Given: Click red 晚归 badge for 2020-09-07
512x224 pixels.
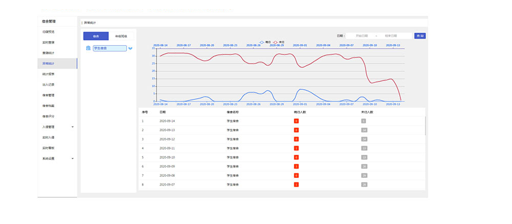Looking at the screenshot, I should (296, 184).
